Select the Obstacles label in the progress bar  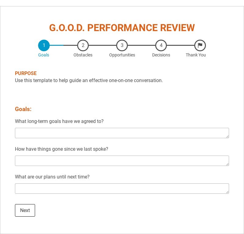[x=83, y=55]
